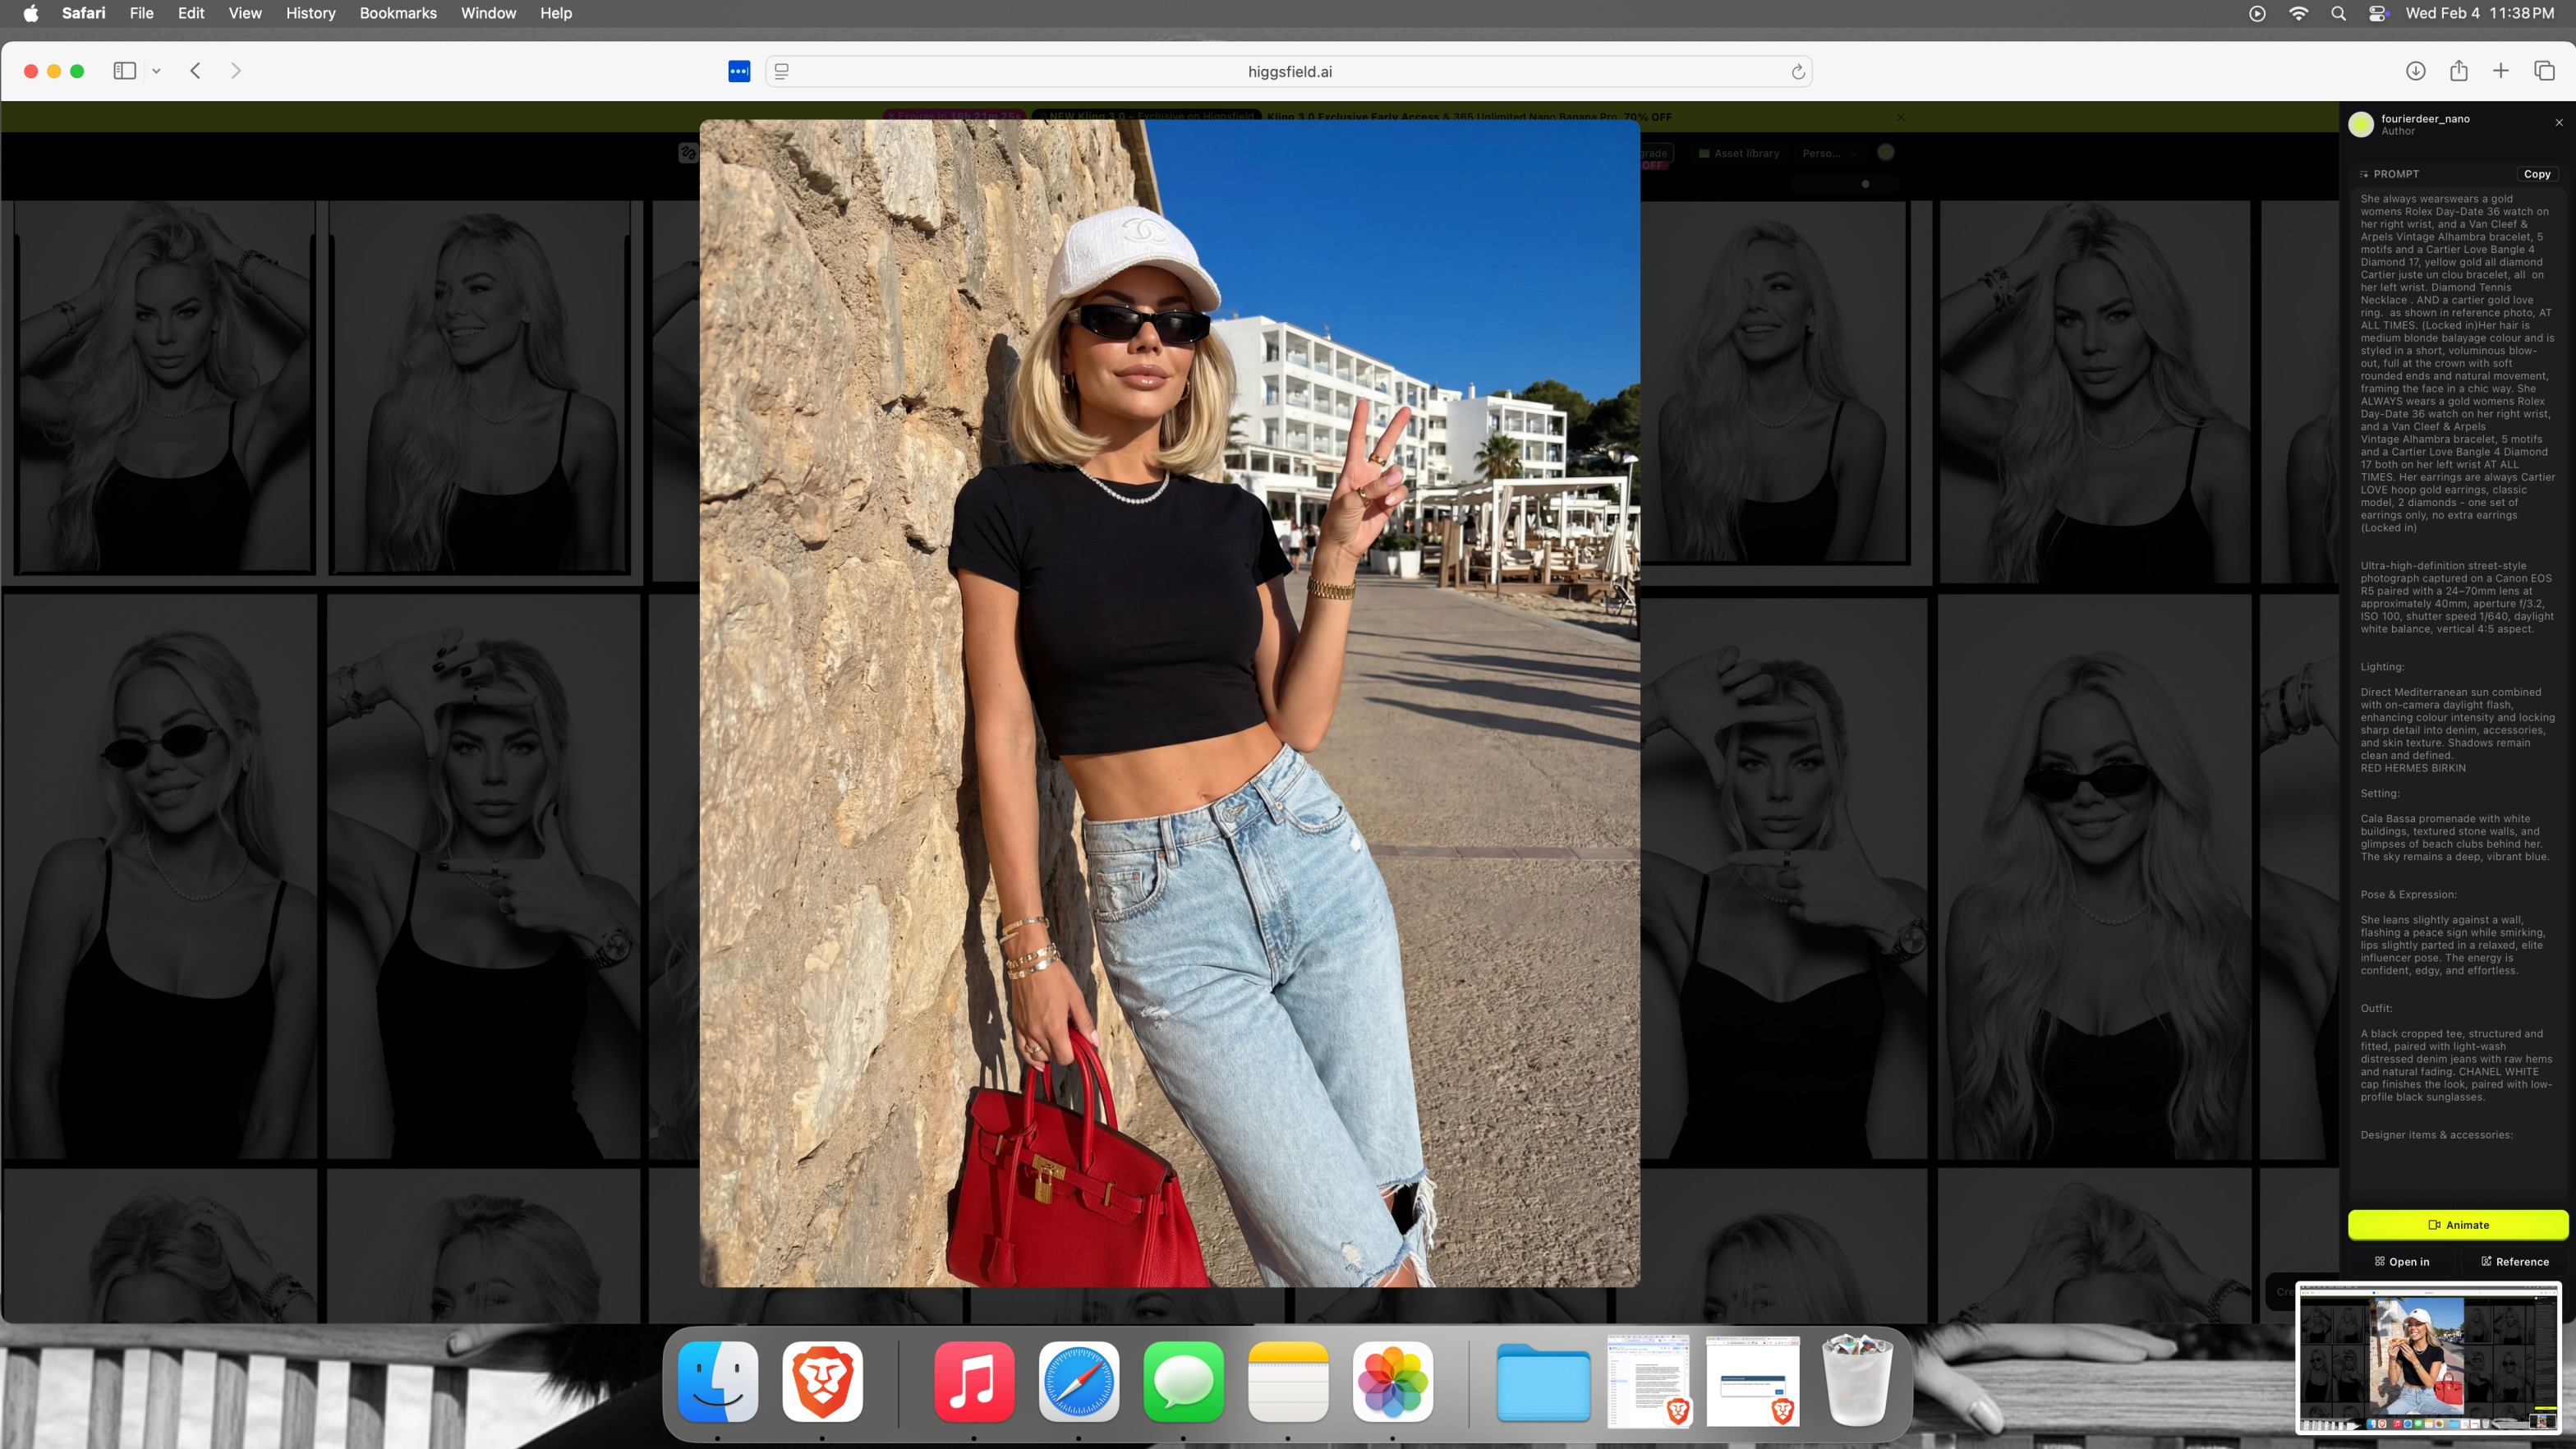Screen dimensions: 2576x1449
Task: Click the yellow Animate button
Action: 2457,1224
